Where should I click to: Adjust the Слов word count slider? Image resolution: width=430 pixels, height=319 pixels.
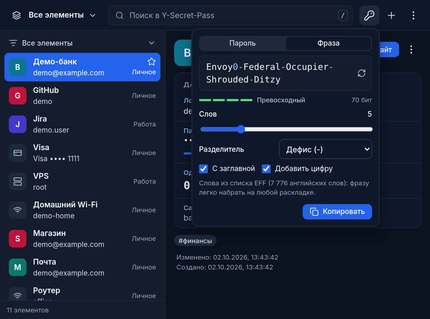coord(286,129)
